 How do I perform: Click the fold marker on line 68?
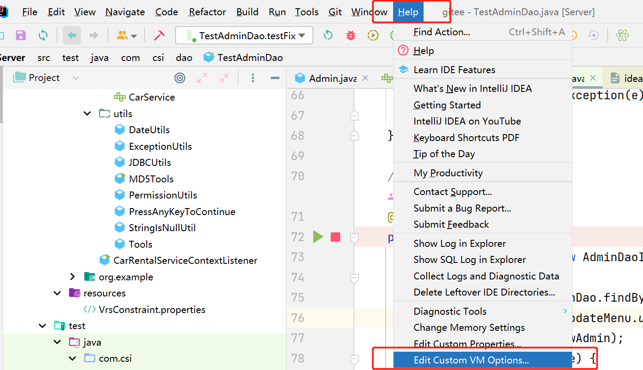(x=355, y=135)
